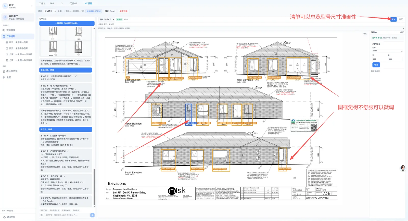Dismiss the saved-frame notice with its x

pyautogui.click(x=403, y=28)
